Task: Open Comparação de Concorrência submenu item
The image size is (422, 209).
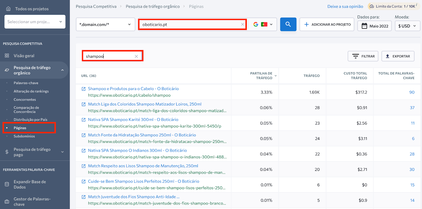Action: [x=26, y=110]
